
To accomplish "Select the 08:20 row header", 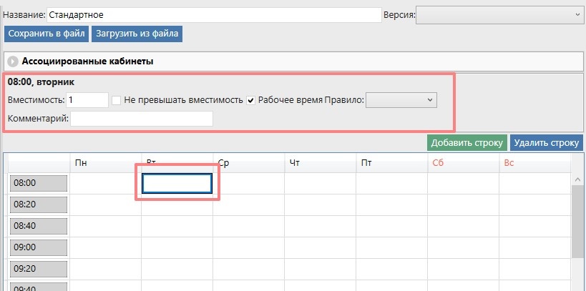I will (39, 204).
